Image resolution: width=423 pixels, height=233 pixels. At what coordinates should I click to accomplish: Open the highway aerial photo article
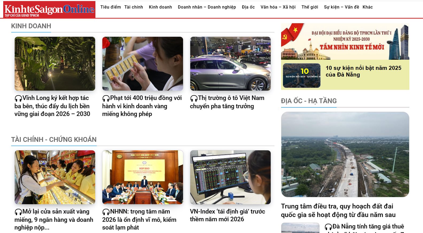click(x=345, y=154)
